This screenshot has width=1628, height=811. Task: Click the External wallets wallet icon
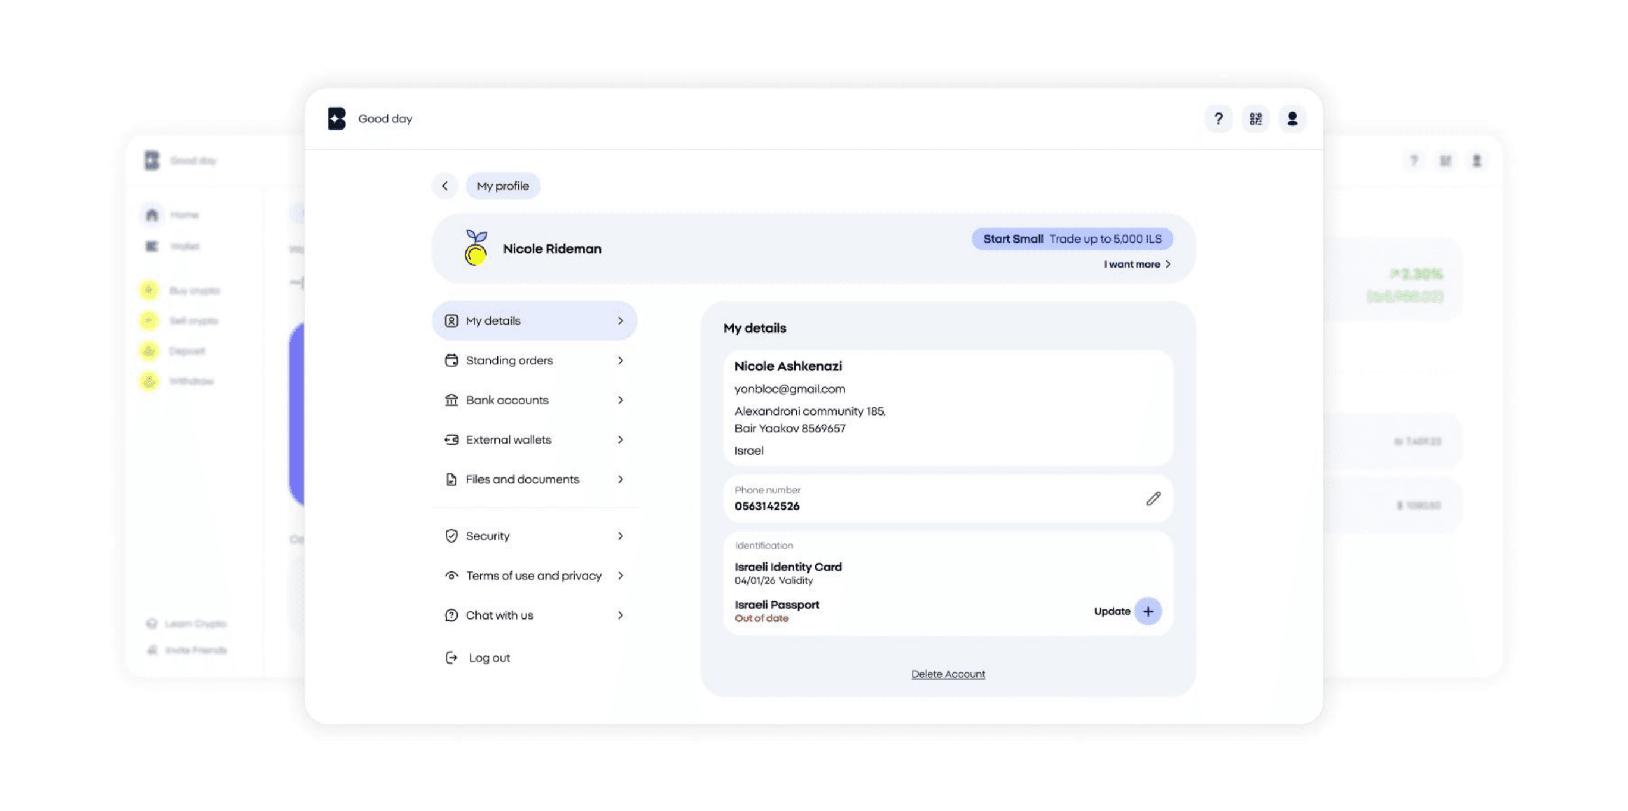tap(451, 439)
